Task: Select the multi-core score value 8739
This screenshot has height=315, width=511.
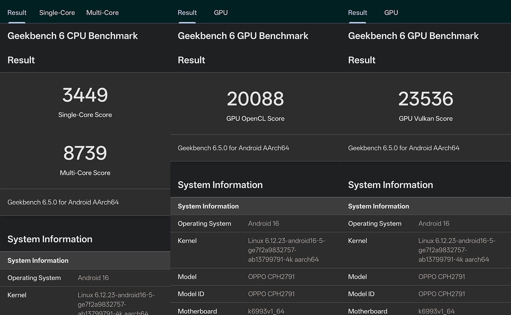Action: [85, 153]
